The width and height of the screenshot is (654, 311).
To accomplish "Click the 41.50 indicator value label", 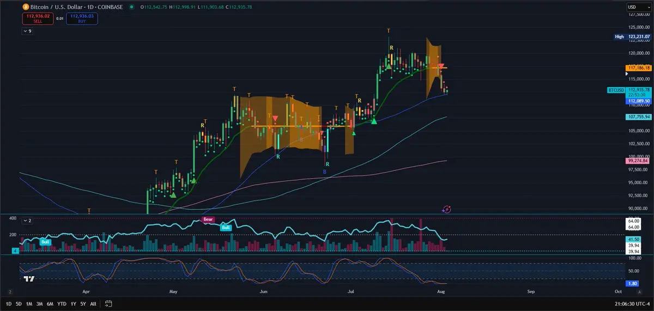I will (x=633, y=239).
